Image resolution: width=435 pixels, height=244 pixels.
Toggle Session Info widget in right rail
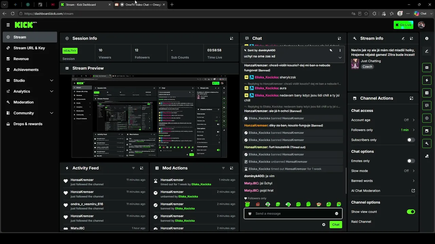coord(427,118)
